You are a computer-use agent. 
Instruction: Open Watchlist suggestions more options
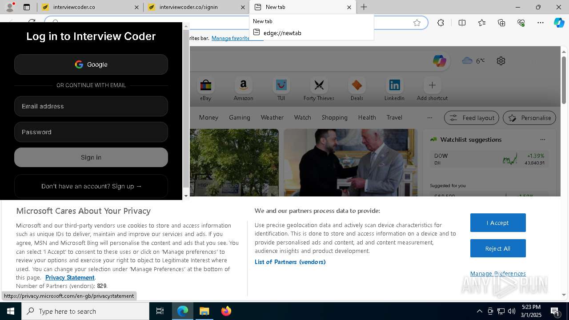pos(542,140)
